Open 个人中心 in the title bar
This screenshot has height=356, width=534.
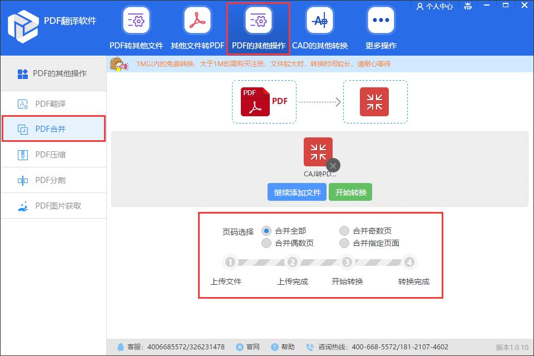[x=434, y=7]
